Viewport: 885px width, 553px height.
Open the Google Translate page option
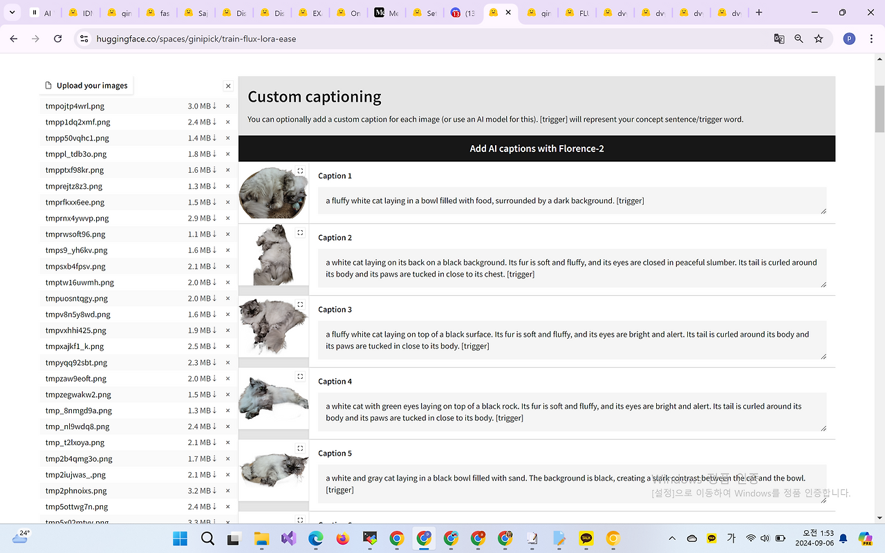click(x=779, y=39)
